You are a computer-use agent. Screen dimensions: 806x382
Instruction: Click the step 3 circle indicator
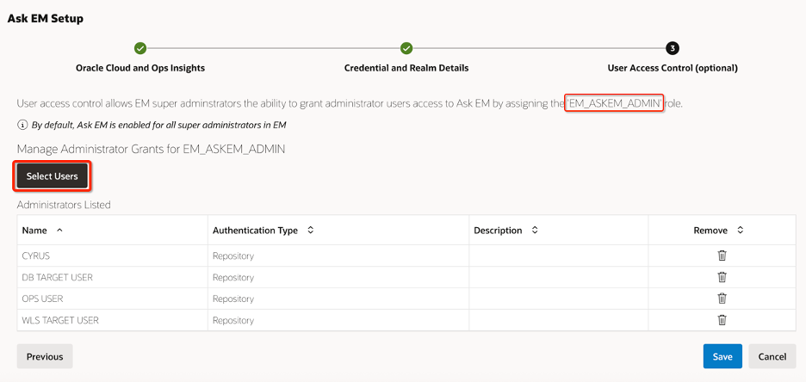(673, 48)
